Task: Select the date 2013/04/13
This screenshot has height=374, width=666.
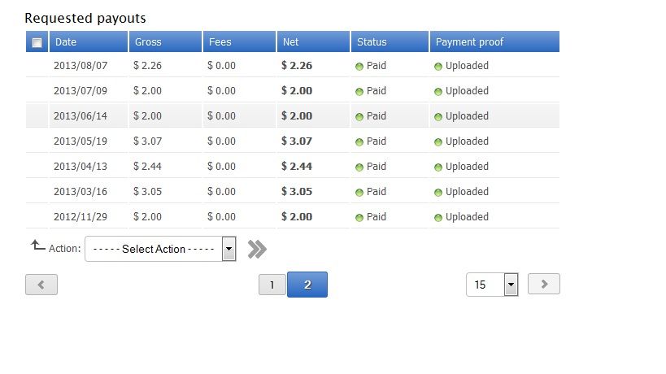Action: pos(81,166)
